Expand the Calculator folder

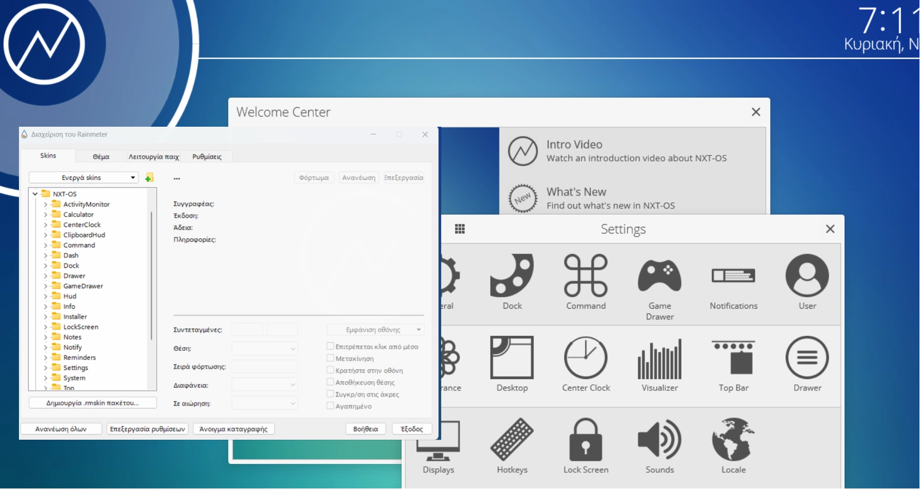point(46,214)
